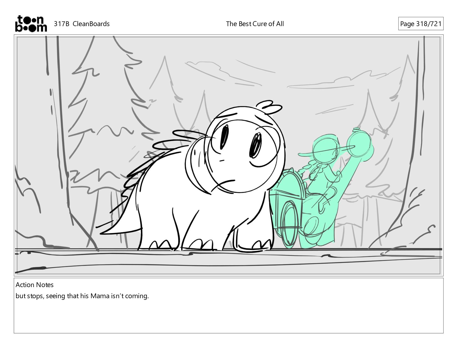
Task: Click the 'Page 318/721' page number box
Action: 421,24
